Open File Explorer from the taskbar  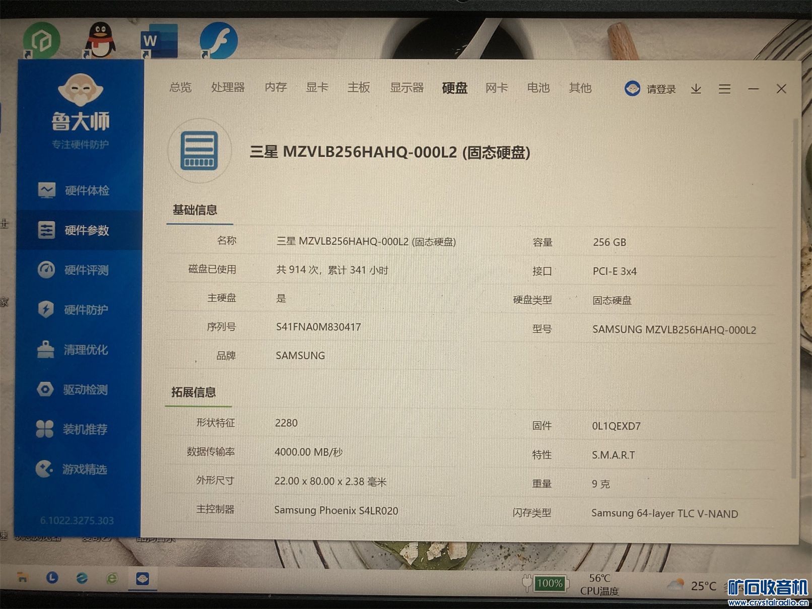coord(23,577)
